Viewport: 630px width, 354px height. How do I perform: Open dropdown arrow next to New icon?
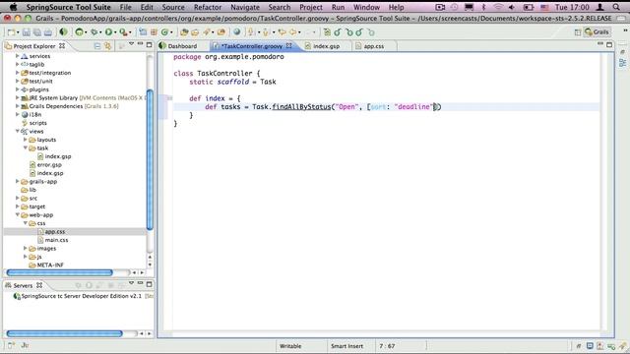pos(18,32)
